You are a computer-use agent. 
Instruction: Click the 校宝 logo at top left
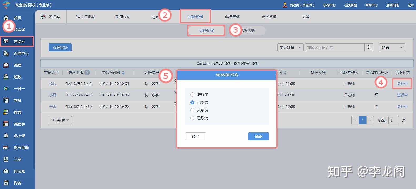point(6,5)
